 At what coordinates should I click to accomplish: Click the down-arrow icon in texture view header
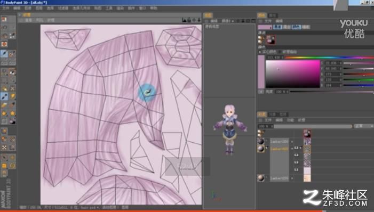click(x=199, y=20)
